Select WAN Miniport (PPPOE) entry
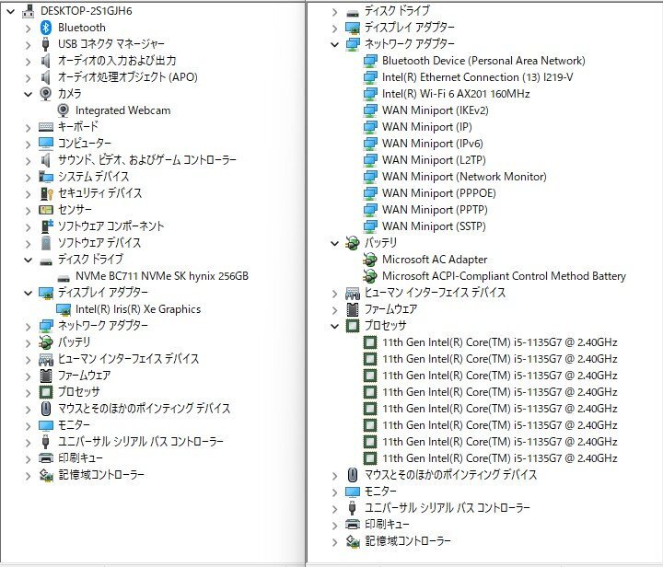663x567 pixels. (439, 193)
